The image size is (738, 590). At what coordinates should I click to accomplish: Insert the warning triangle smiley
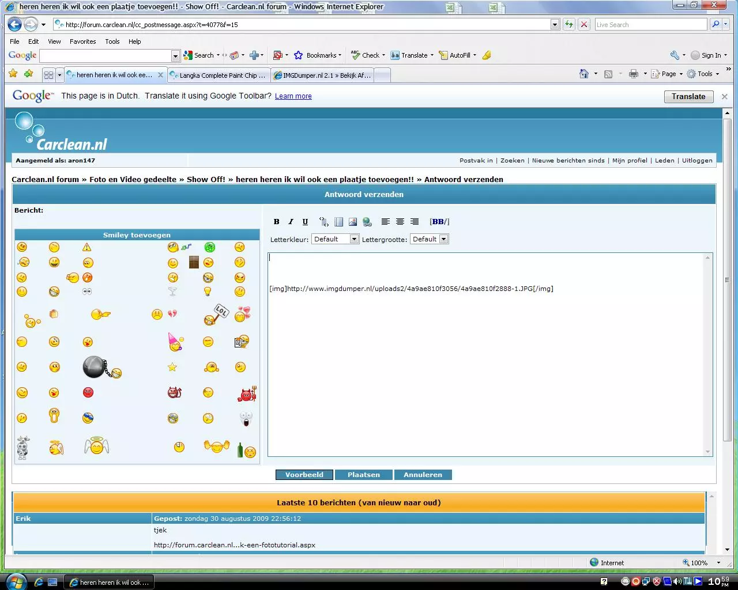[x=86, y=247]
